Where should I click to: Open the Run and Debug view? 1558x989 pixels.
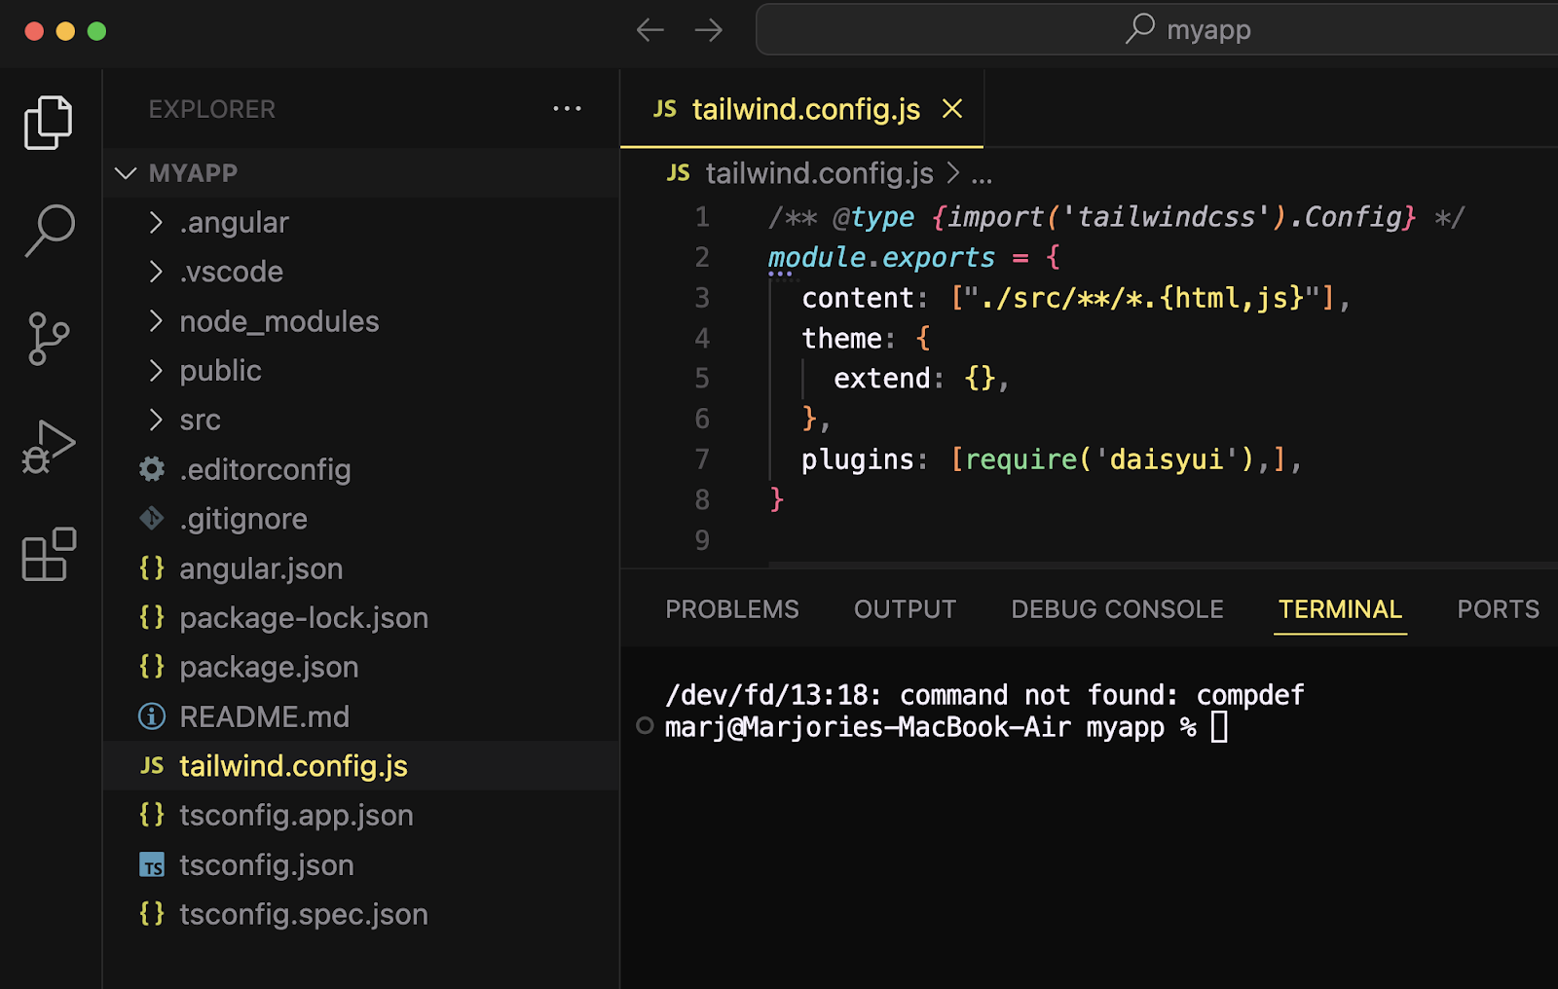point(49,447)
